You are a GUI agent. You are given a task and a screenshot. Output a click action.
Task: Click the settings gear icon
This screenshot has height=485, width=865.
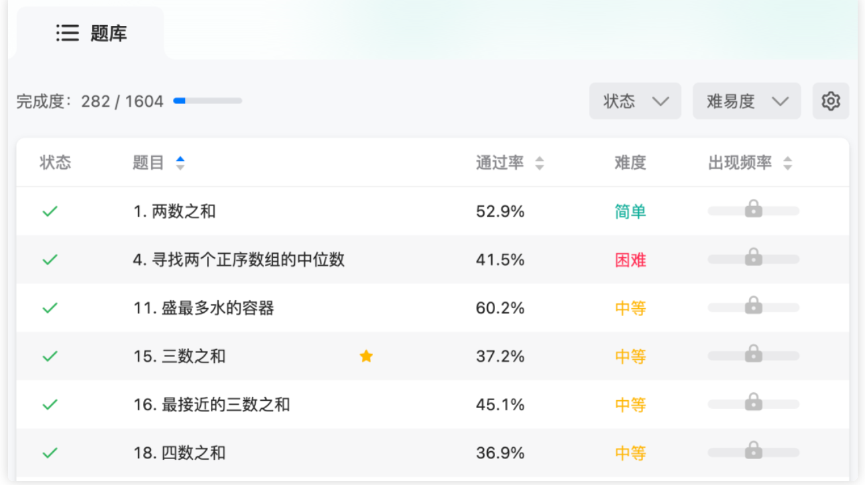831,101
